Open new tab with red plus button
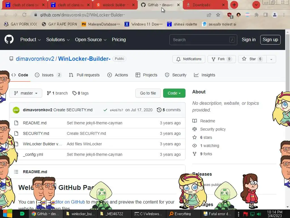290x218 pixels. 234,5
